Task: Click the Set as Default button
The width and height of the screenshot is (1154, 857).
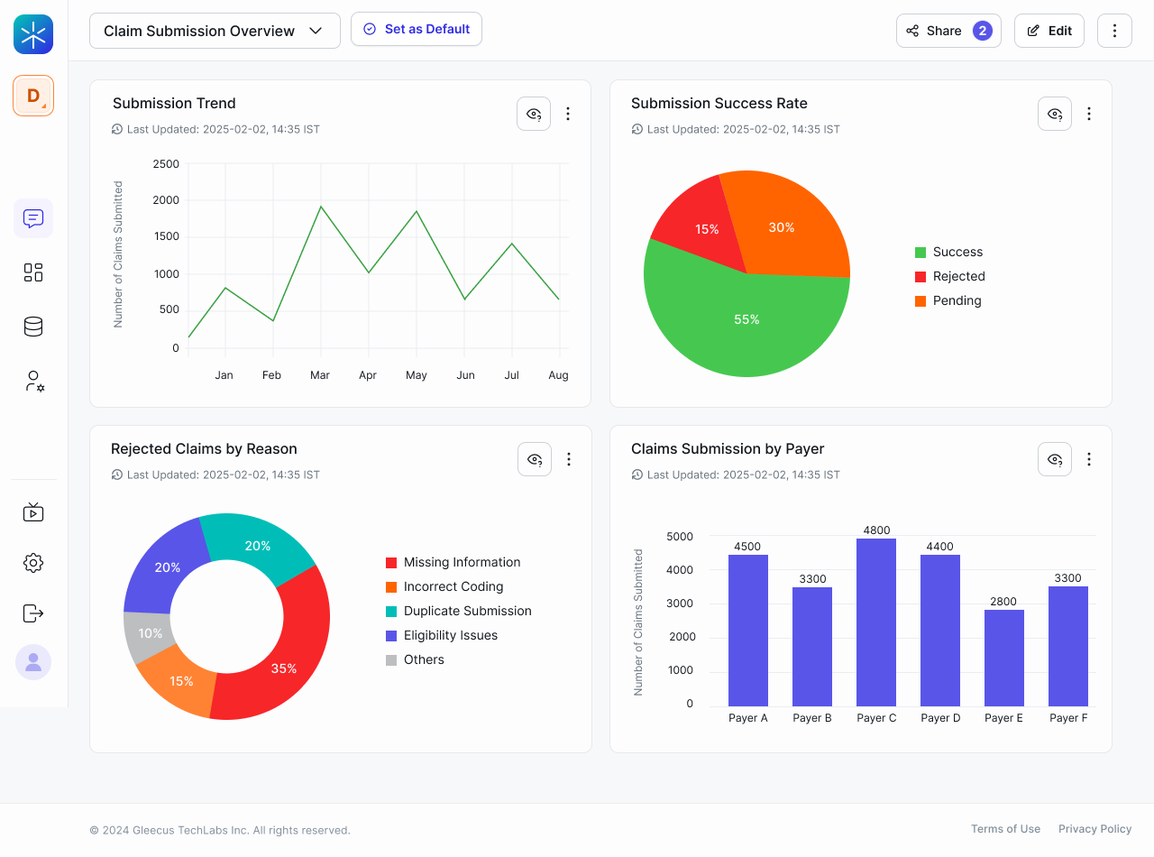Action: tap(417, 29)
